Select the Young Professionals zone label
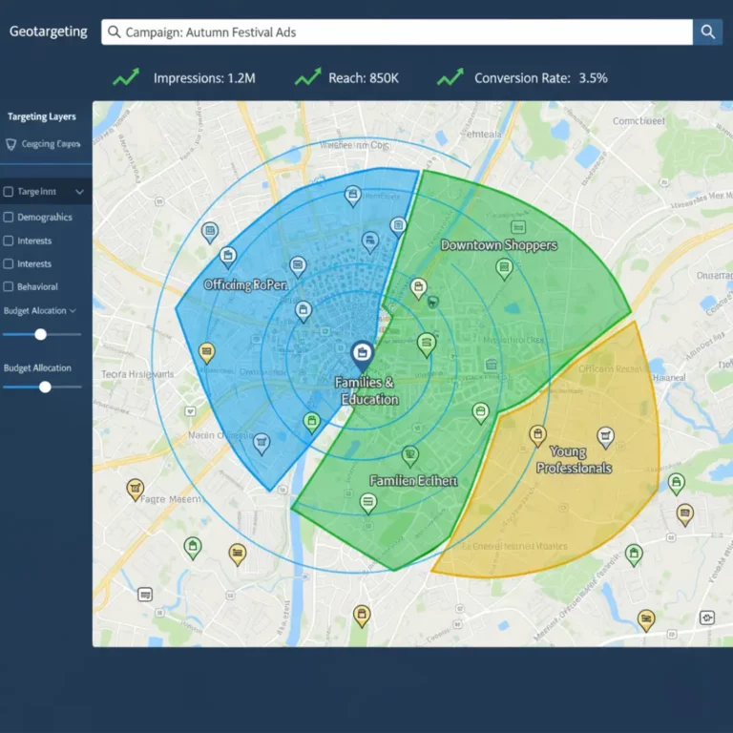The height and width of the screenshot is (733, 733). tap(574, 459)
